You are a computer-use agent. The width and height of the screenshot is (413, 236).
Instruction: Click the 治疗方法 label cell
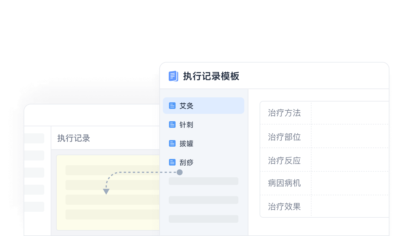click(286, 113)
